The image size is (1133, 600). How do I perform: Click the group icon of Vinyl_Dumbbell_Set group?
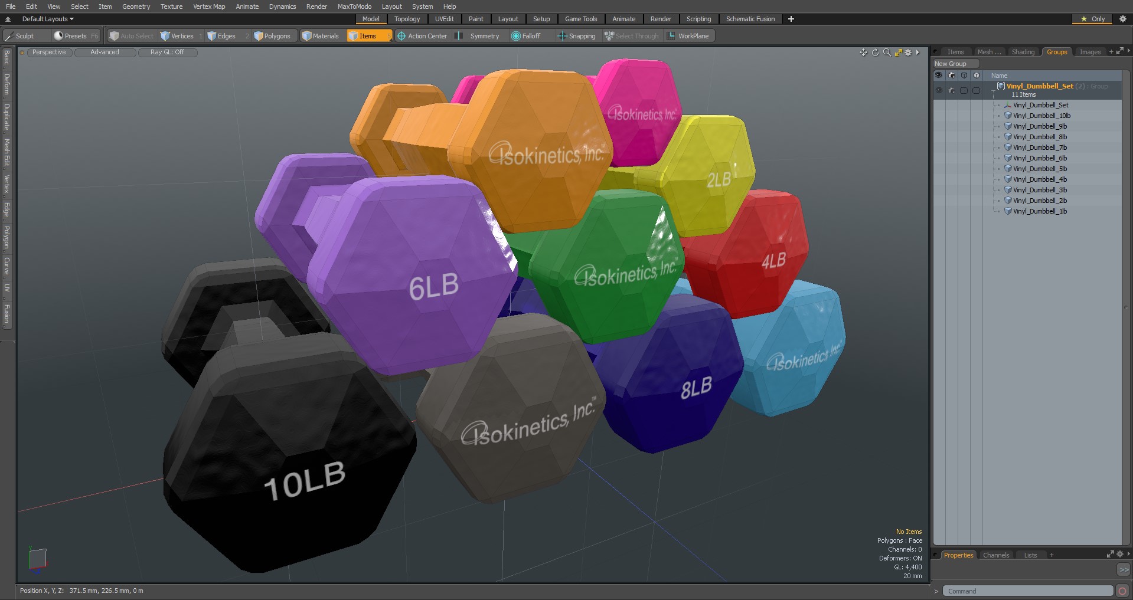1001,86
